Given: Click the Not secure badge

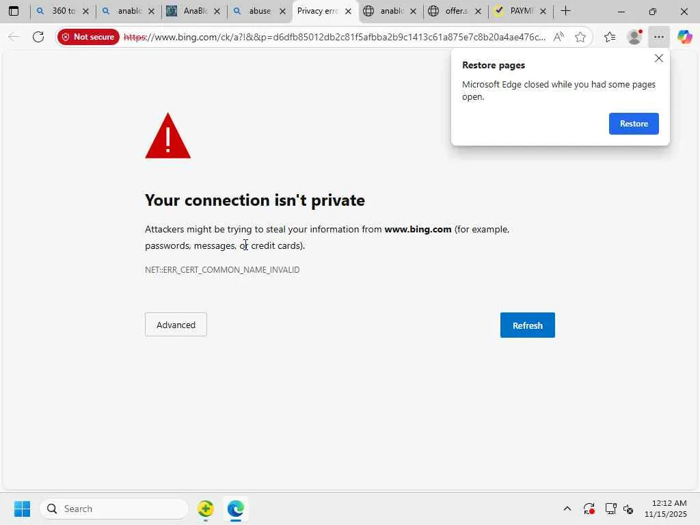Looking at the screenshot, I should [88, 37].
